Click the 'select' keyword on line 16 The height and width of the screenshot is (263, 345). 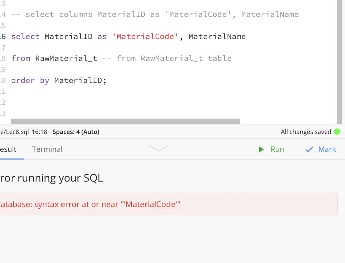(x=26, y=37)
